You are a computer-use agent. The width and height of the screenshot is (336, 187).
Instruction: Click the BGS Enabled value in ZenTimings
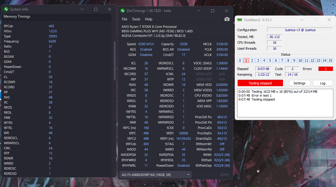pos(146,49)
